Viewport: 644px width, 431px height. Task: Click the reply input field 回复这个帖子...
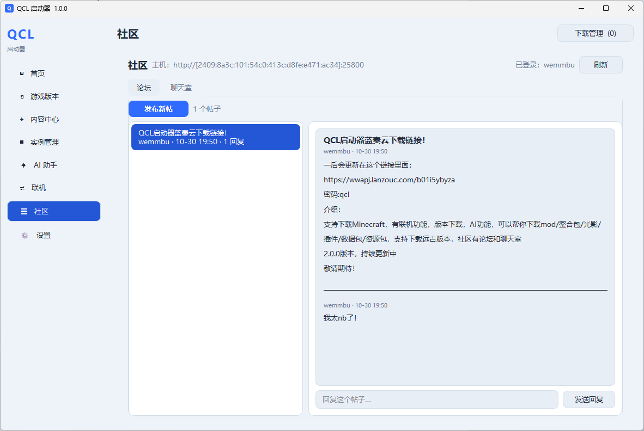click(x=436, y=399)
